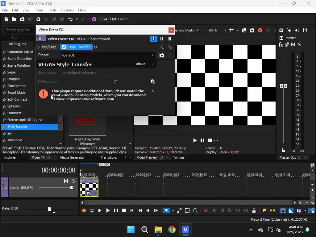This screenshot has width=316, height=237.
Task: Uncheck the Style Transfer effect checkbox
Action: click(64, 47)
